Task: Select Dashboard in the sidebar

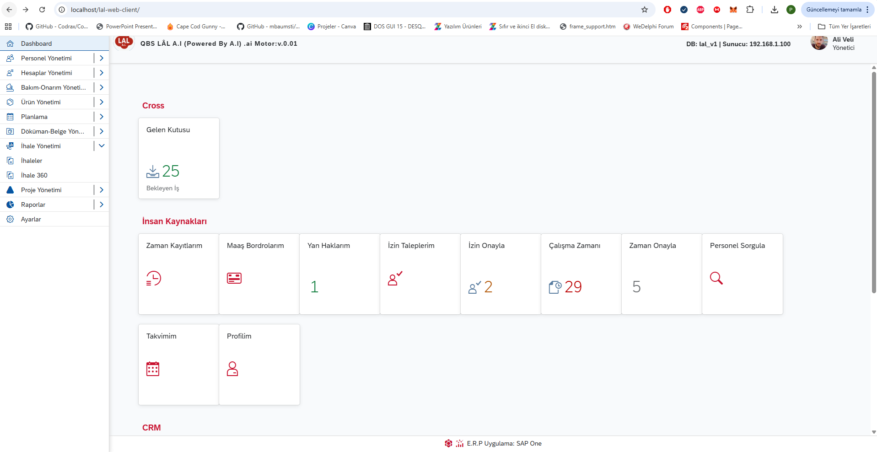Action: (37, 43)
